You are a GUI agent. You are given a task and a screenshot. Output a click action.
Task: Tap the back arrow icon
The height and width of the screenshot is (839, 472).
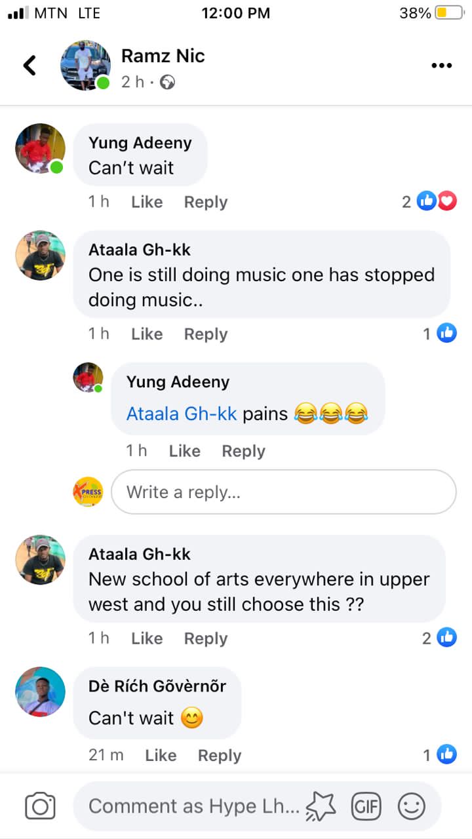(x=29, y=66)
